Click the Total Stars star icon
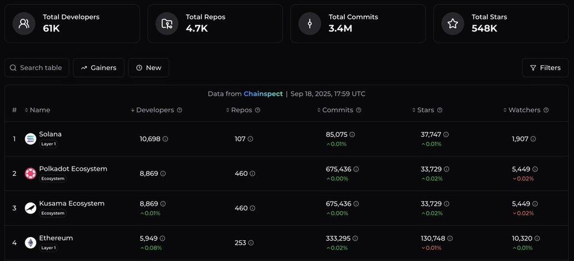The image size is (574, 261). (x=452, y=23)
